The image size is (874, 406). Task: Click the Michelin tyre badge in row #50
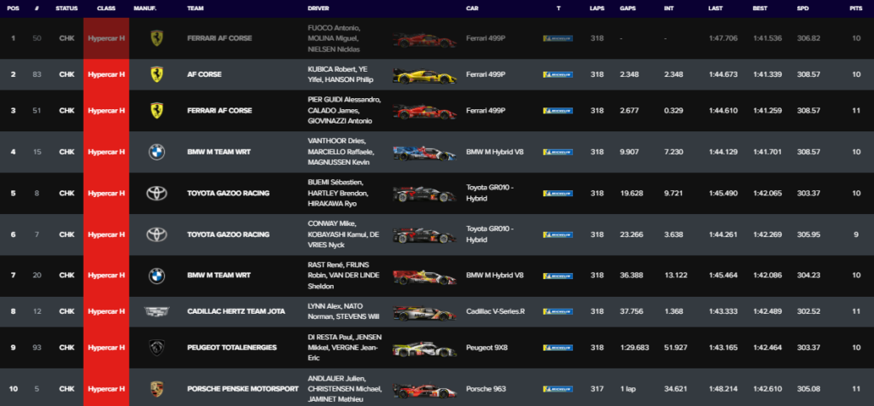click(x=557, y=38)
